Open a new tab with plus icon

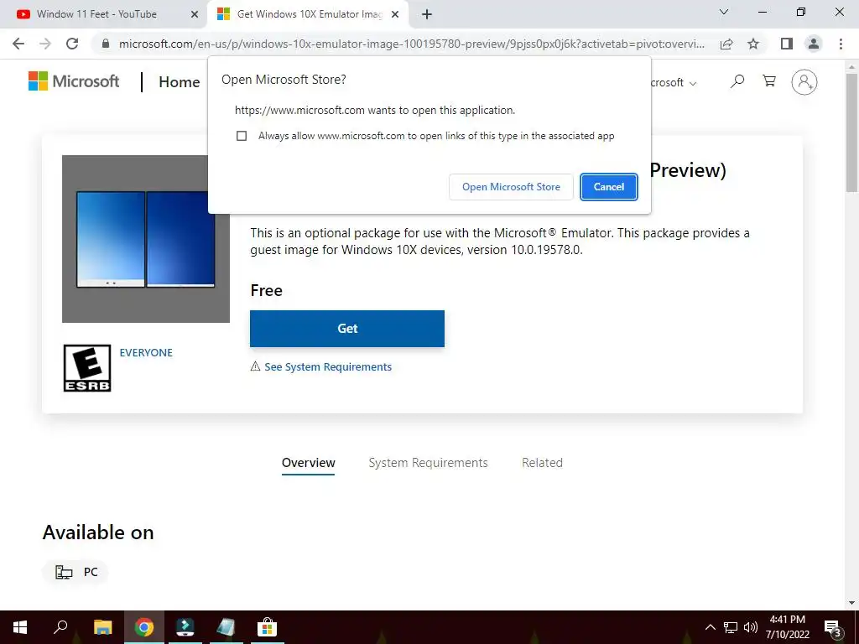pos(427,14)
